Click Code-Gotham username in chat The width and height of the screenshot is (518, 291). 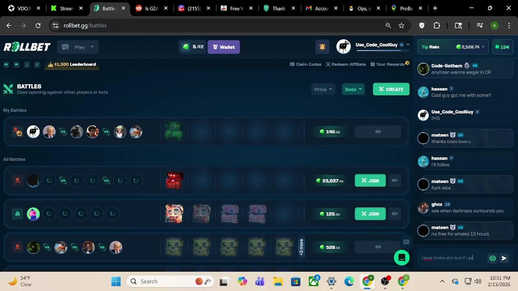pyautogui.click(x=447, y=65)
